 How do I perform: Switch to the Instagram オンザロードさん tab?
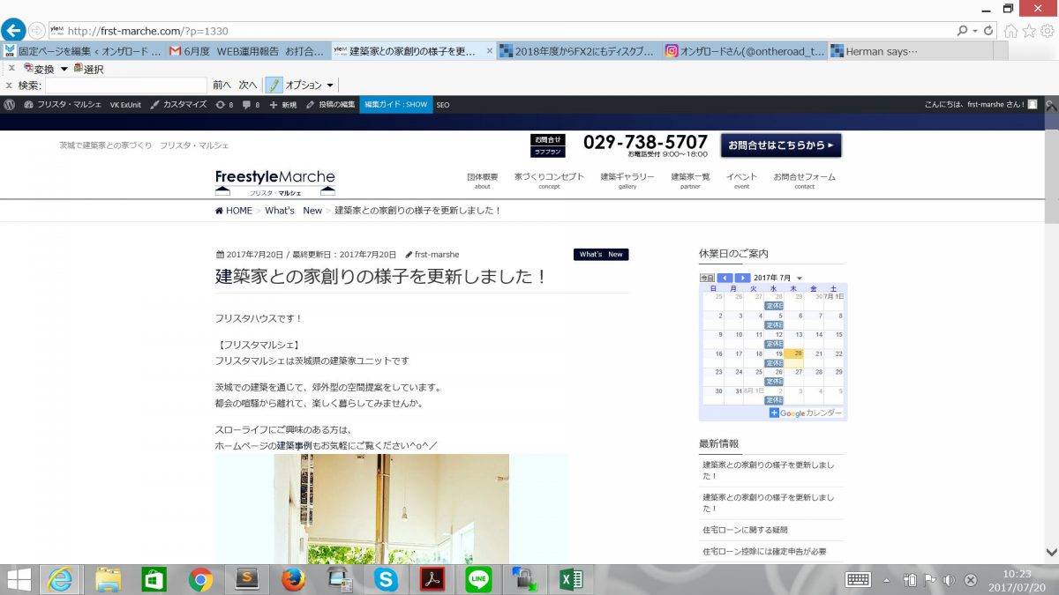click(x=745, y=51)
